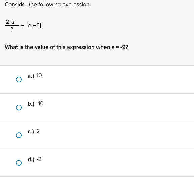Screen dimensions: 194x177
Task: Click the plus sign between expression terms
Action: (x=22, y=25)
